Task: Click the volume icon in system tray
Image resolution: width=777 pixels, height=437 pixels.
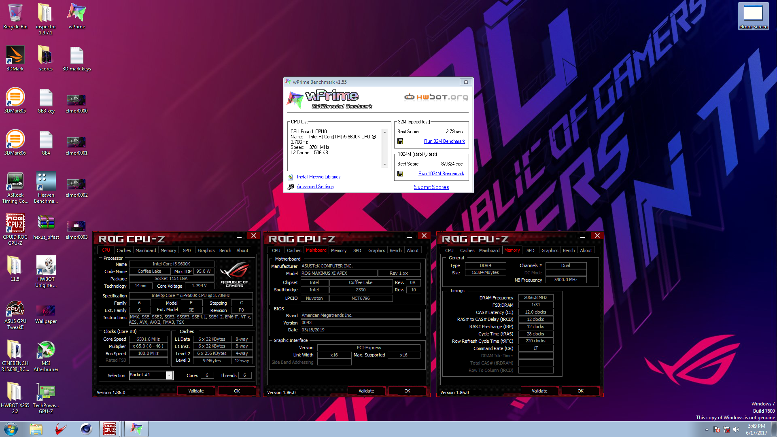Action: [736, 429]
